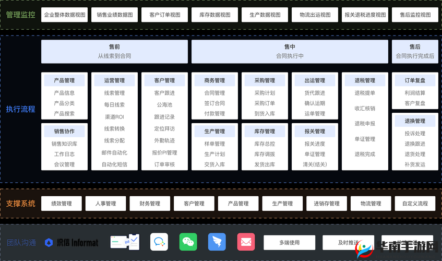Click the 运营管理 module header
The image size is (442, 261).
114,80
